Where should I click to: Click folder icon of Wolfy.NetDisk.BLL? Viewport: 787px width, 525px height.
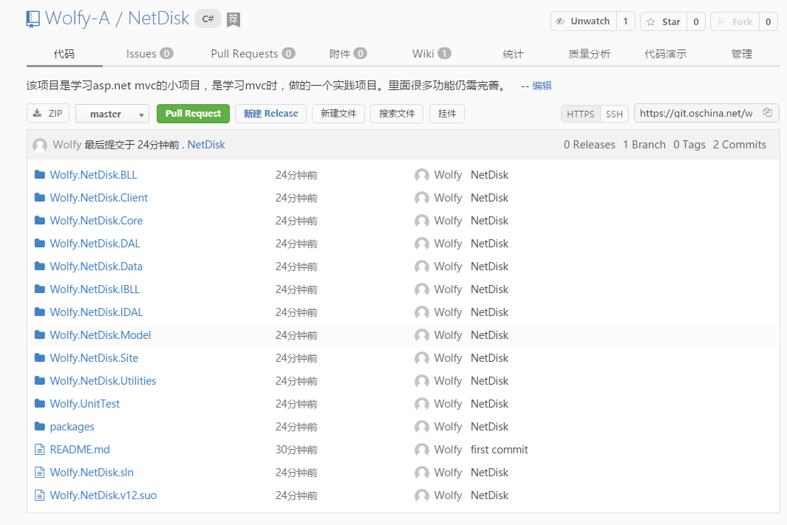tap(40, 174)
